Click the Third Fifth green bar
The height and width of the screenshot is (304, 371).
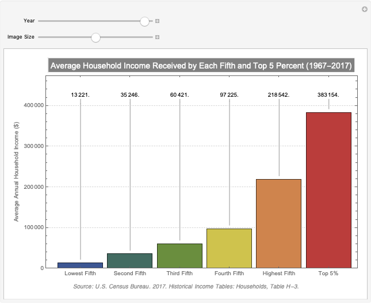point(179,256)
